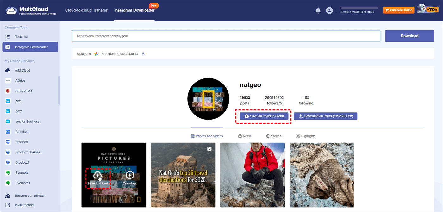Click Save All Posts to Cloud

coord(264,116)
